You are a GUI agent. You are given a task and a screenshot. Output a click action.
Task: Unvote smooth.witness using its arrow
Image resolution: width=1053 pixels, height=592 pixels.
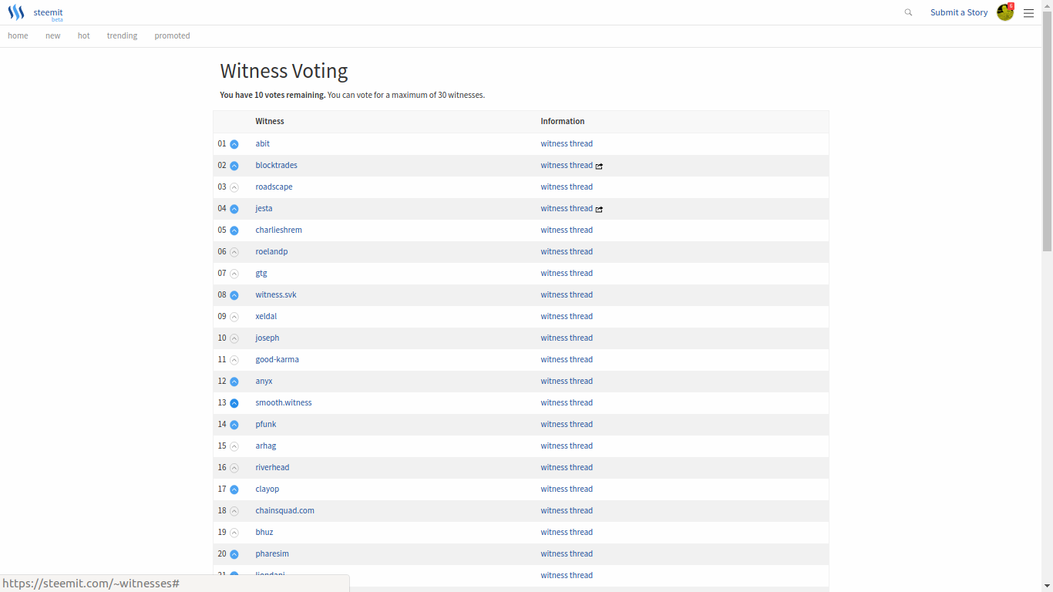tap(234, 403)
